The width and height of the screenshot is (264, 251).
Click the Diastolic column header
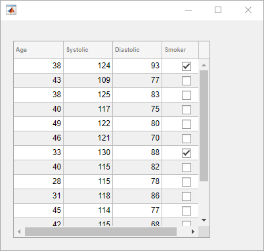tap(137, 50)
